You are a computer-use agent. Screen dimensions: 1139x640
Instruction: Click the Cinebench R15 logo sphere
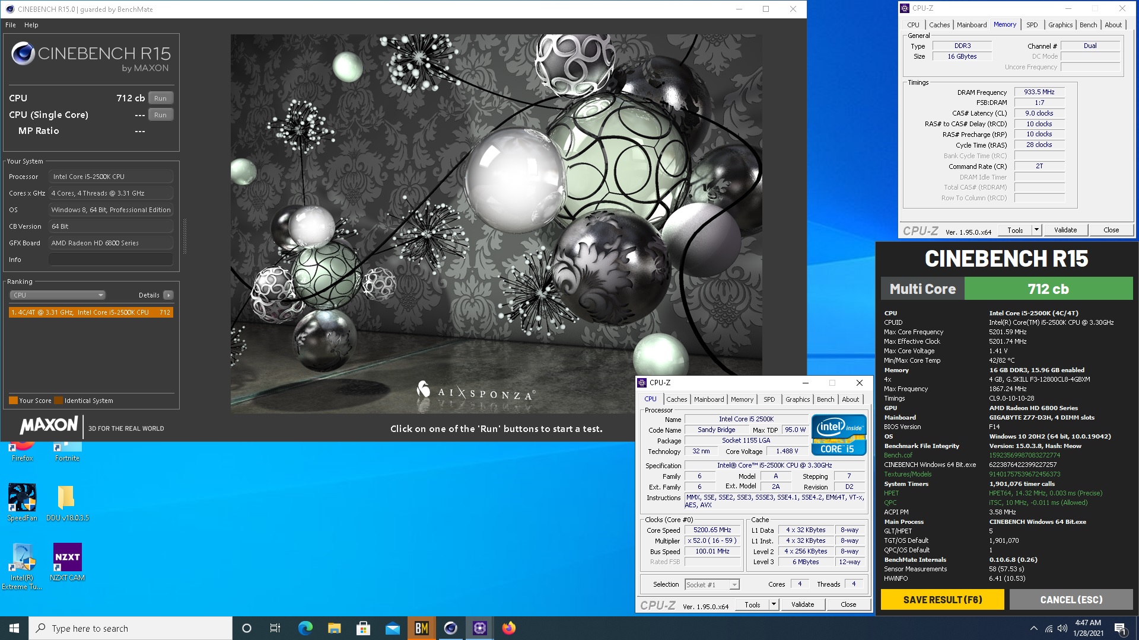click(x=23, y=53)
